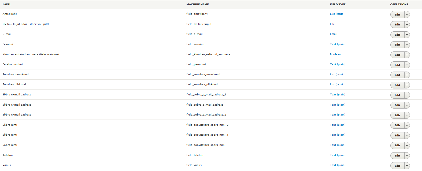Open operations dropdown arrow for Ametikoht row
The image size is (422, 171).
point(407,14)
